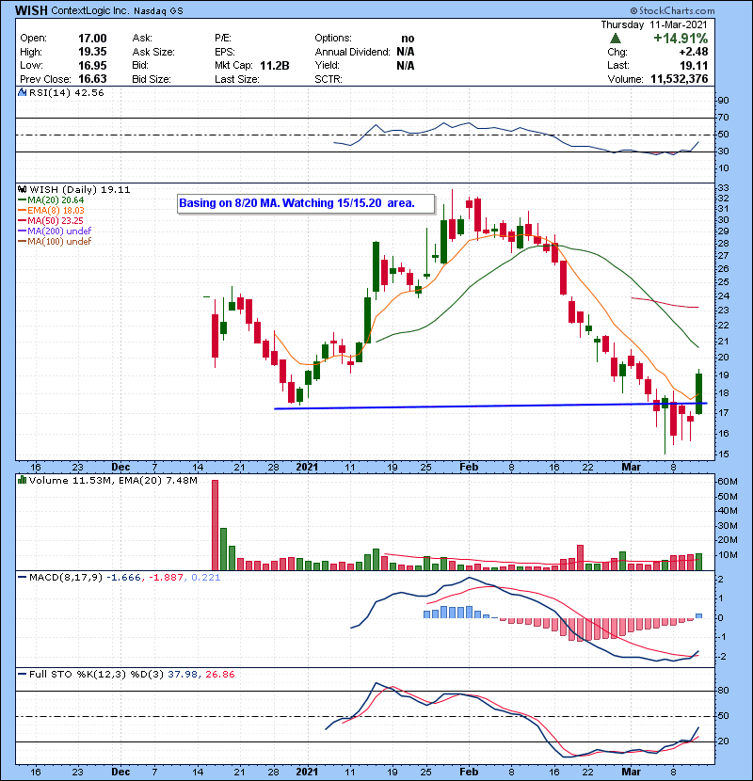Click the +14.91% percent change value
The width and height of the screenshot is (753, 781).
point(681,39)
